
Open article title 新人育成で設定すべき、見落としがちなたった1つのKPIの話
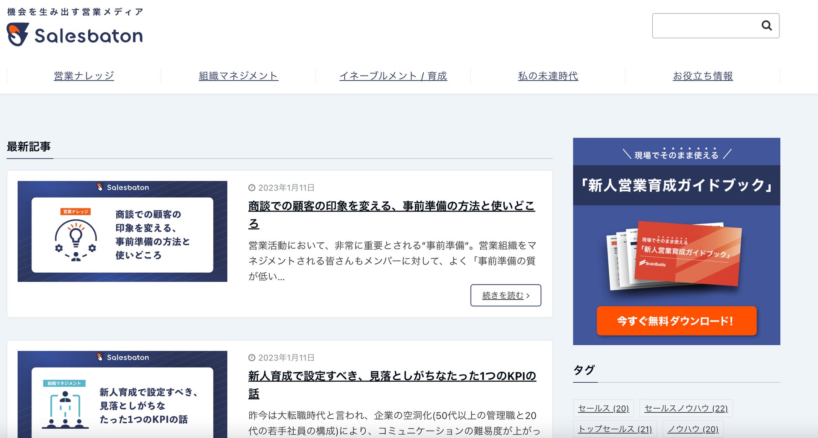pyautogui.click(x=392, y=384)
